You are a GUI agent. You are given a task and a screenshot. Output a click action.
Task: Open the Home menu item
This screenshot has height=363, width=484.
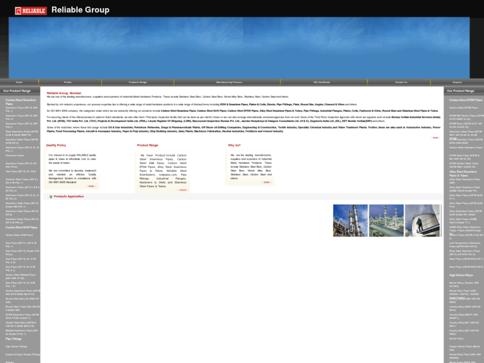tap(19, 82)
